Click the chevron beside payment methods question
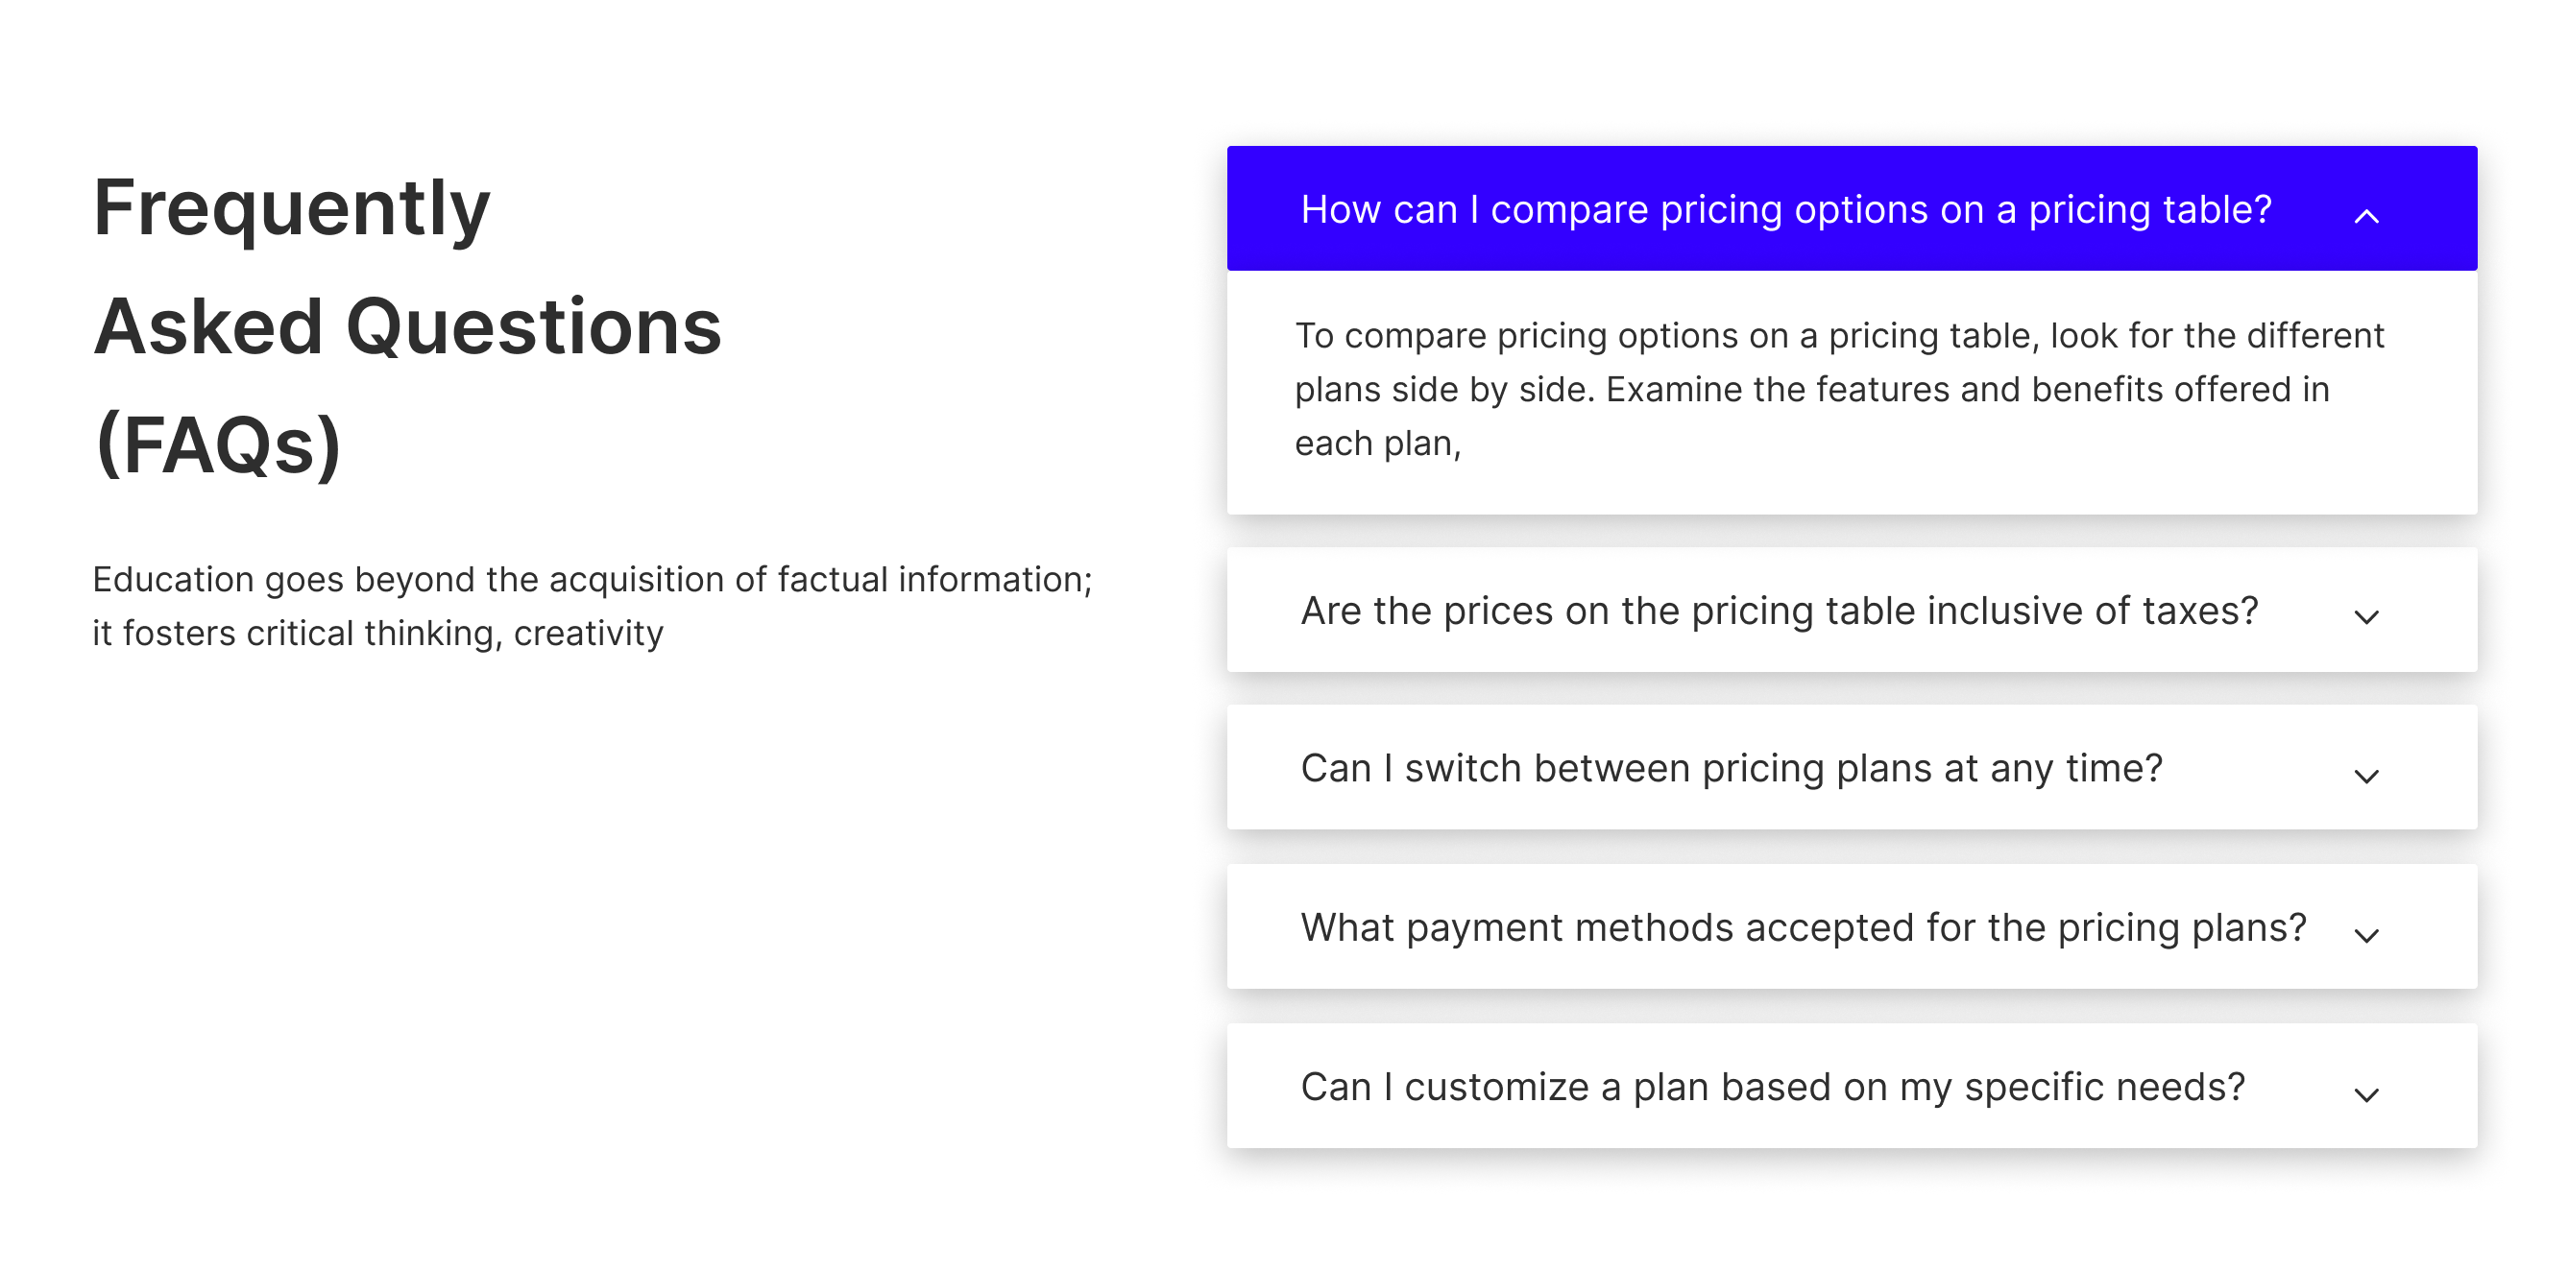The width and height of the screenshot is (2568, 1271). (2365, 935)
